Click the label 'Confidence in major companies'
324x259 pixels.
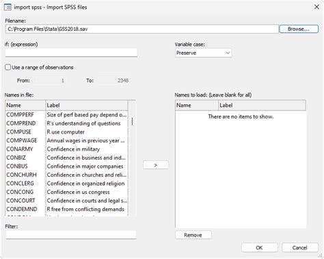click(x=85, y=166)
